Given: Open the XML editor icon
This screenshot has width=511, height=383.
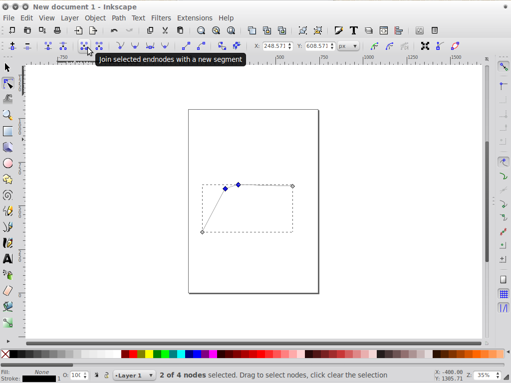Looking at the screenshot, I should point(384,30).
